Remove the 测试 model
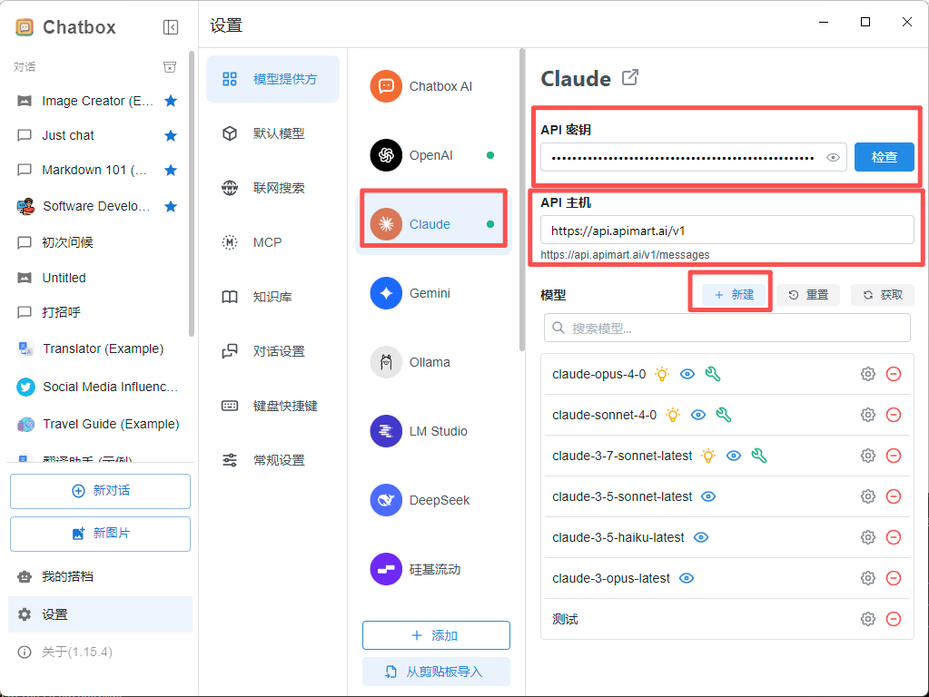Screen dimensions: 929x697 coord(894,619)
